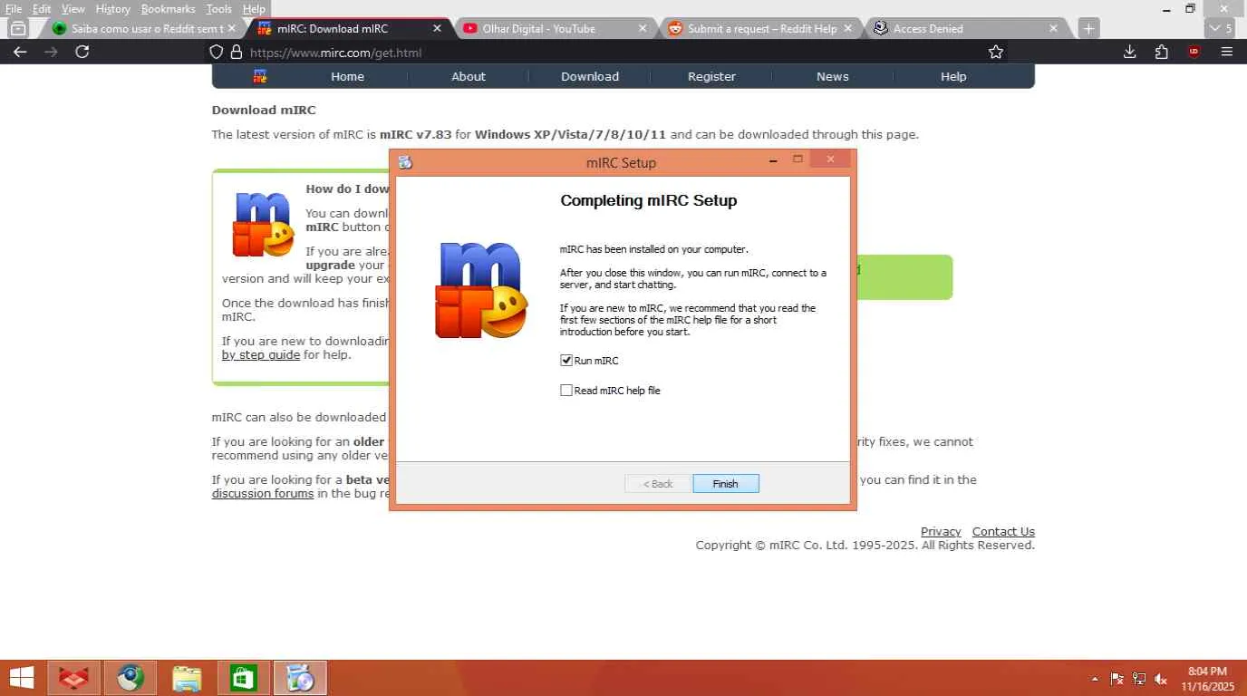
Task: Click the mIRC logo in the site navigation bar
Action: point(260,76)
